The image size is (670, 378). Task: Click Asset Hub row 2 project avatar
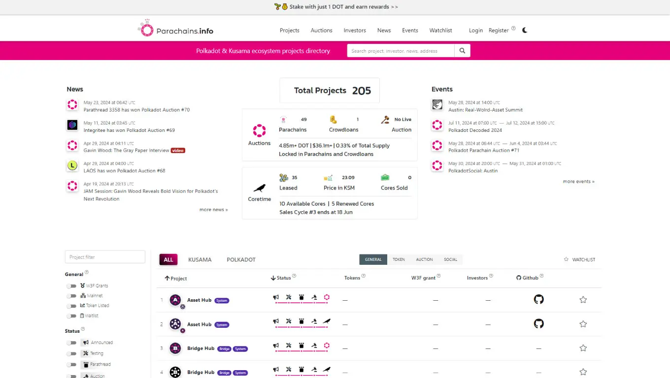coord(175,324)
